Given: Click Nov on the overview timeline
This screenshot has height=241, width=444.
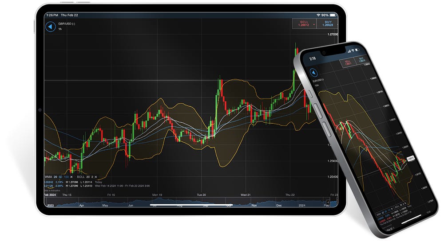Looking at the screenshot, I should tap(254, 206).
